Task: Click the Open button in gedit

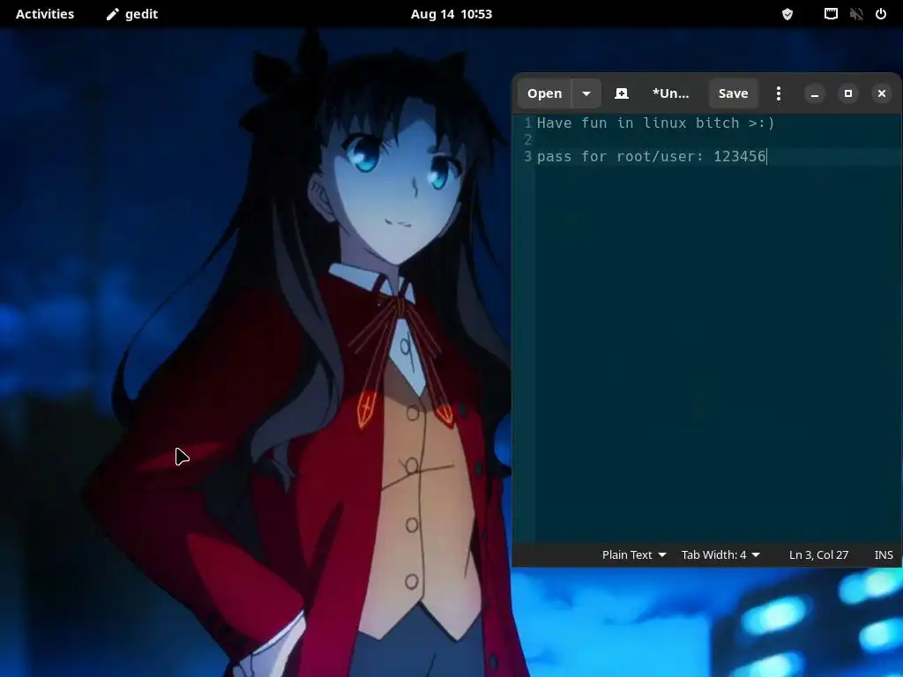Action: (544, 93)
